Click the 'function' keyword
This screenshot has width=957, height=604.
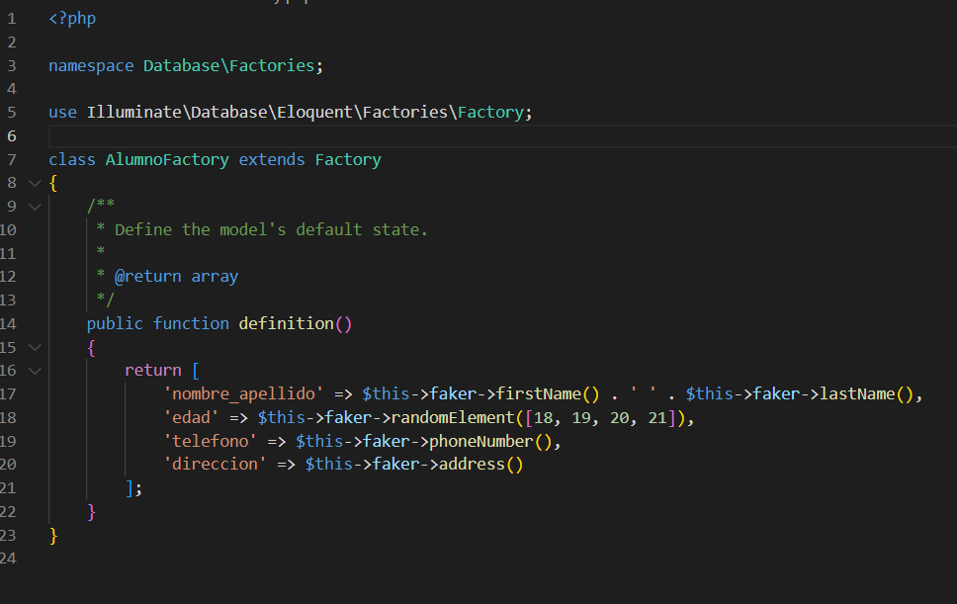click(x=191, y=323)
